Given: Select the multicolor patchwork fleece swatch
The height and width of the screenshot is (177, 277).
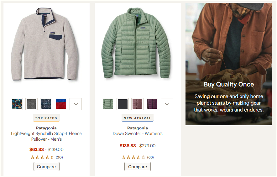Looking at the screenshot, I should (x=17, y=104).
